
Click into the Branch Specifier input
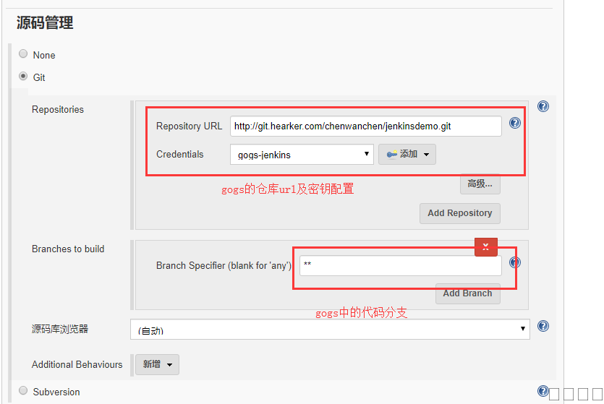tap(400, 265)
